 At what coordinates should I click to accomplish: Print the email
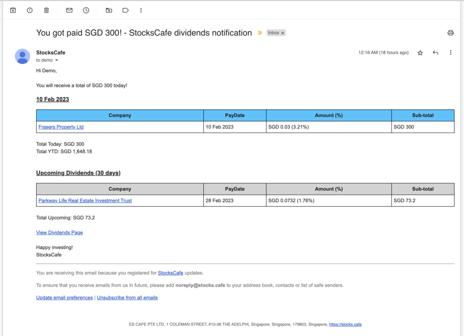click(450, 33)
